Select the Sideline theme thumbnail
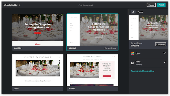The height and width of the screenshot is (96, 170). point(92,30)
